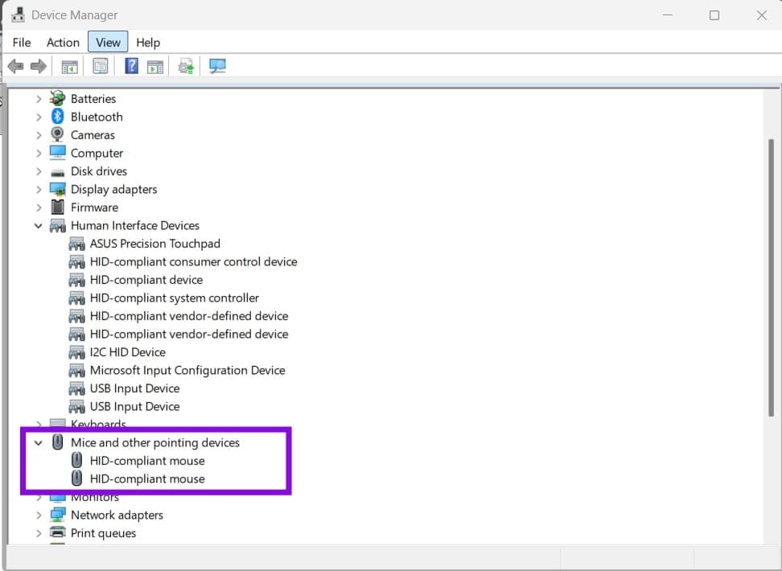Select ASUS Precision Touchpad device
Viewport: 782px width, 571px height.
click(154, 244)
